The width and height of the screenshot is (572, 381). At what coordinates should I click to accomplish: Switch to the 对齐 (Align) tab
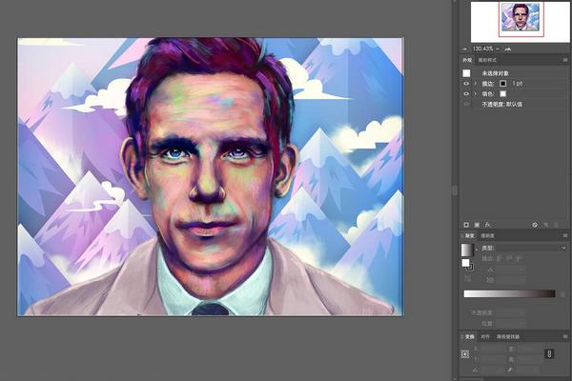(485, 336)
